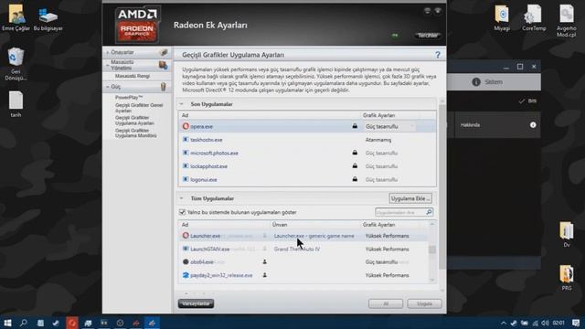
Task: Click the taskbar search magnifier
Action: [24, 323]
